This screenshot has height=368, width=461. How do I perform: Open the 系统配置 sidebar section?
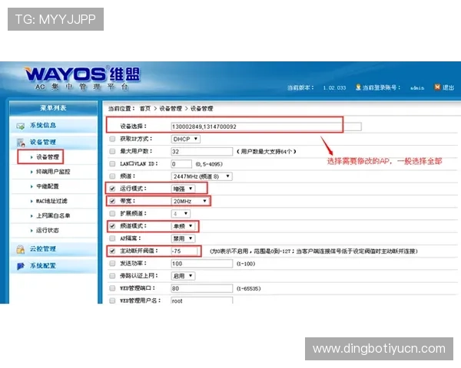point(43,266)
